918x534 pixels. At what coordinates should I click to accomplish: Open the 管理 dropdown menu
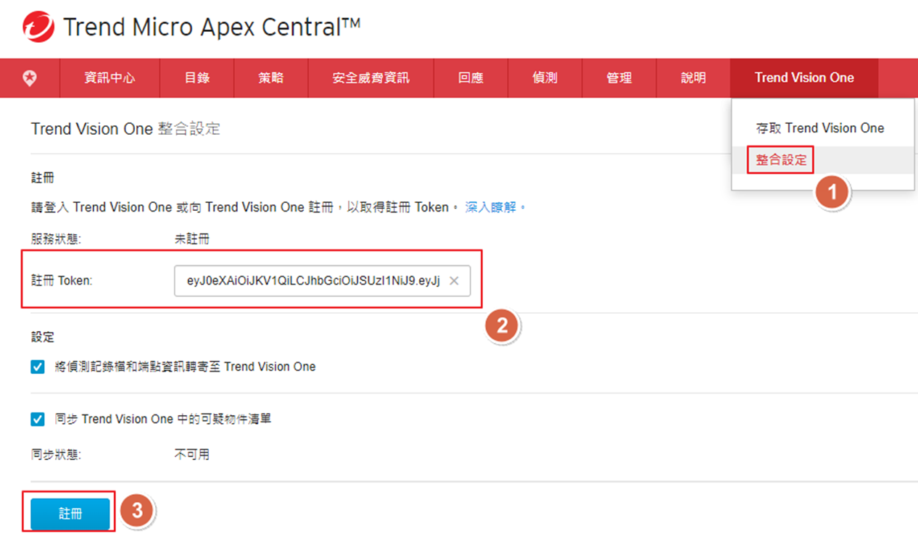619,78
